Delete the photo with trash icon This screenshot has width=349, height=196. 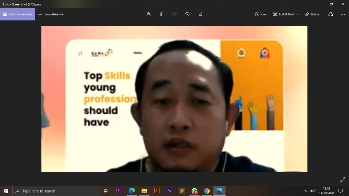(x=161, y=14)
